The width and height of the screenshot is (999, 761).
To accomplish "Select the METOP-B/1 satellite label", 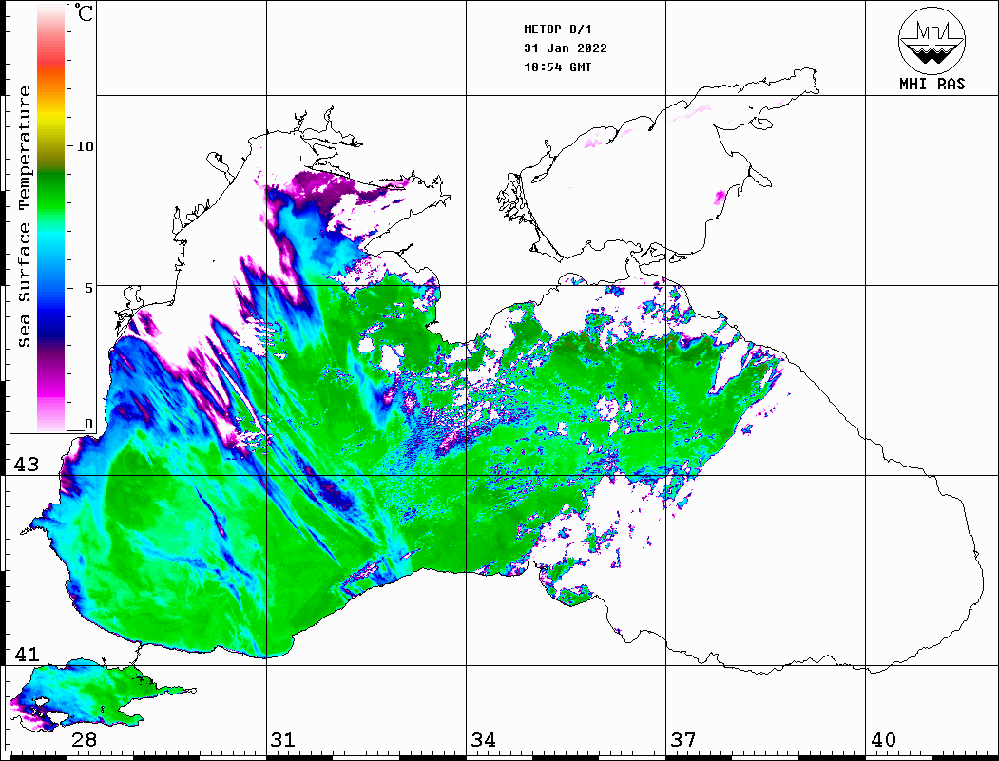I will point(558,29).
